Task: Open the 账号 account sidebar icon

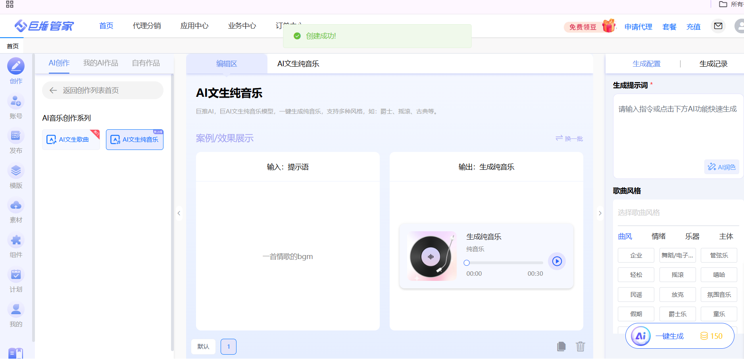Action: click(16, 102)
